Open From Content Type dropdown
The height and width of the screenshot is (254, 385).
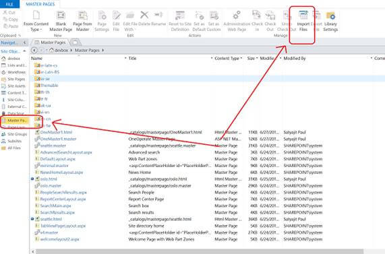tap(36, 21)
